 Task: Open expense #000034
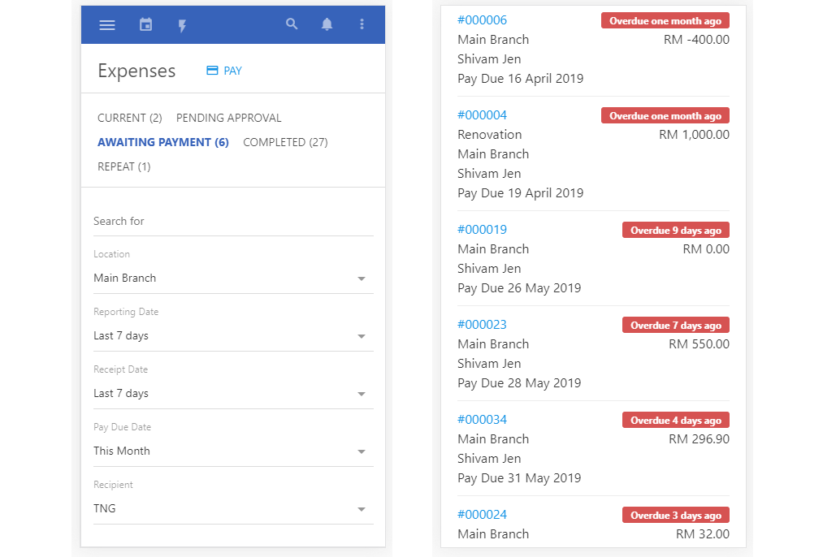[x=482, y=419]
